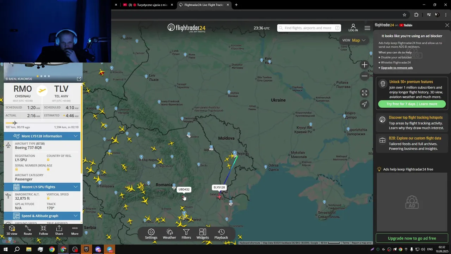Open the Weather layer options
The image size is (451, 254).
[169, 234]
